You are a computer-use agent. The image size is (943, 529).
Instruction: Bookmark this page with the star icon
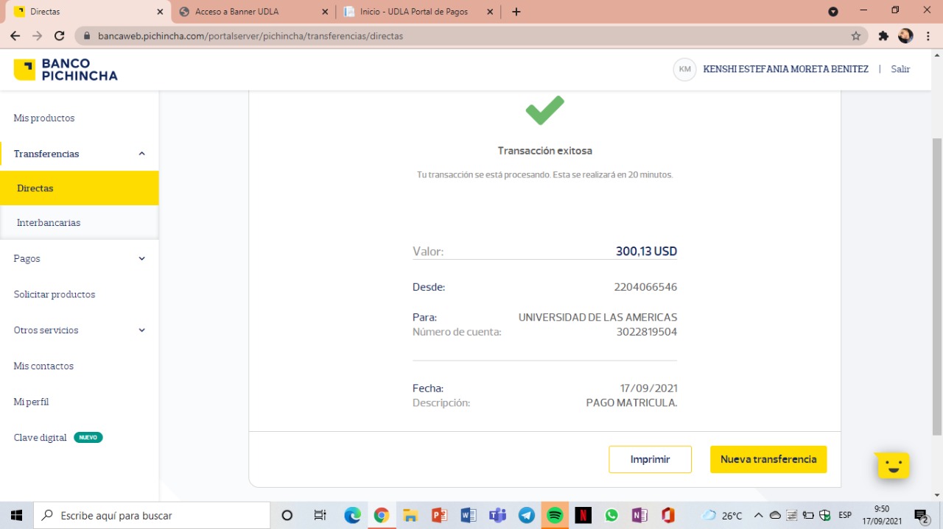[855, 35]
